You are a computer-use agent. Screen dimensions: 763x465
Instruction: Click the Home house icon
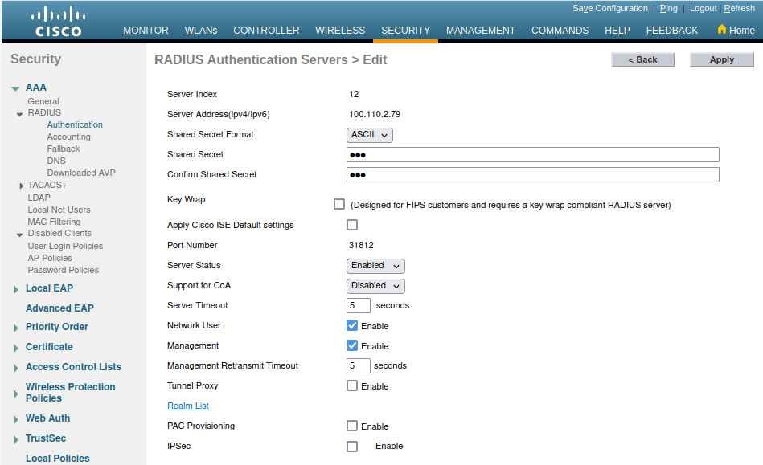(721, 30)
